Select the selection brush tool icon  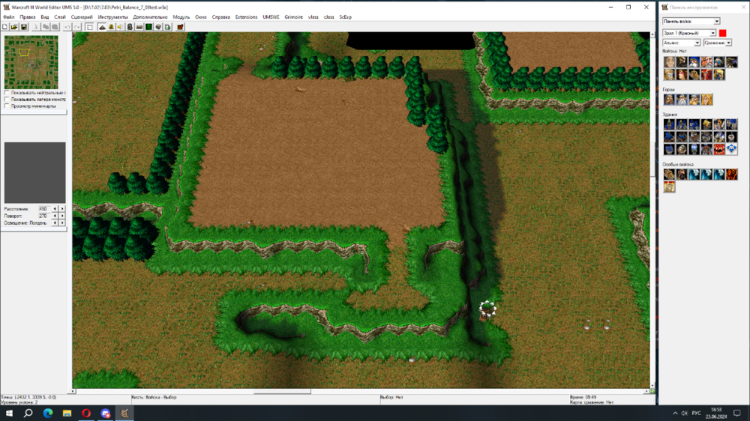89,27
